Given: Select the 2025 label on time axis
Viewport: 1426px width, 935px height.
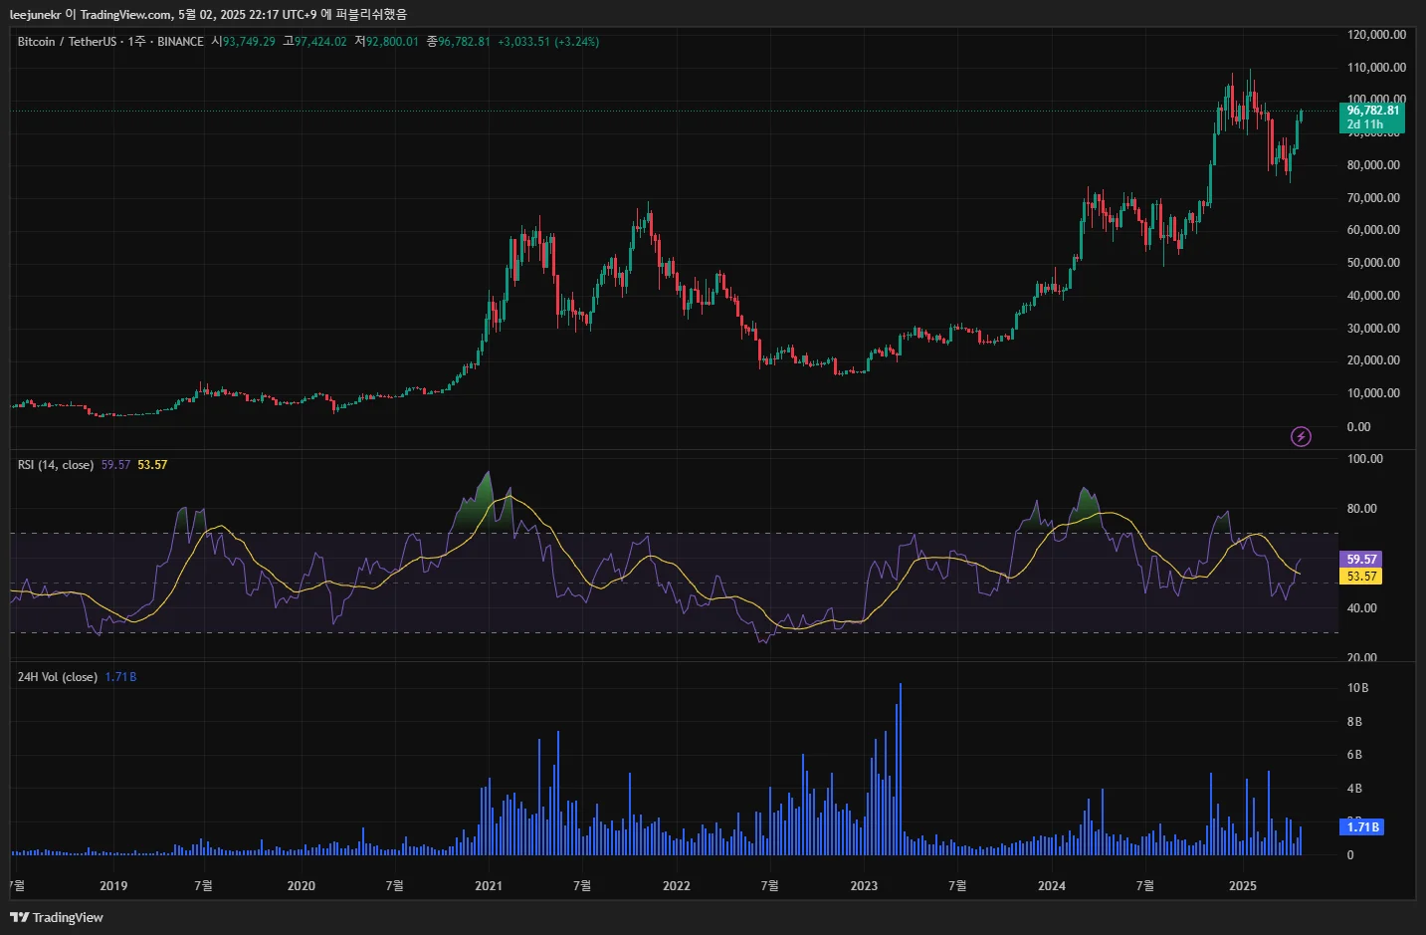Looking at the screenshot, I should click(1242, 885).
